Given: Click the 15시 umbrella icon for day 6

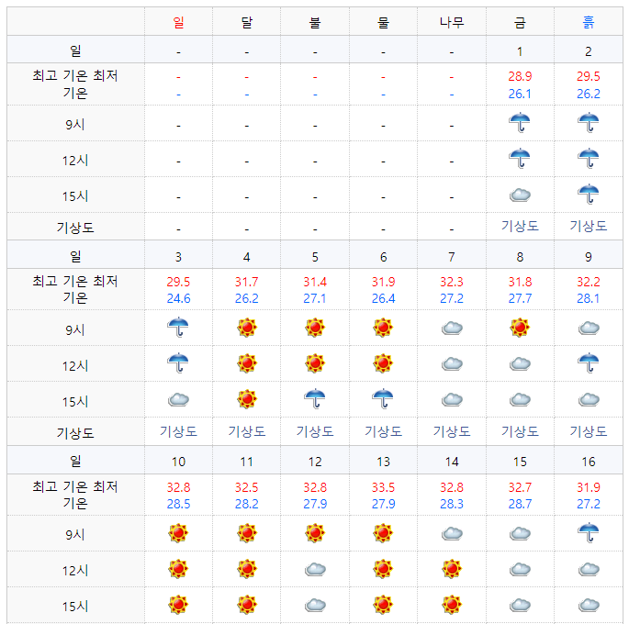Looking at the screenshot, I should (383, 399).
